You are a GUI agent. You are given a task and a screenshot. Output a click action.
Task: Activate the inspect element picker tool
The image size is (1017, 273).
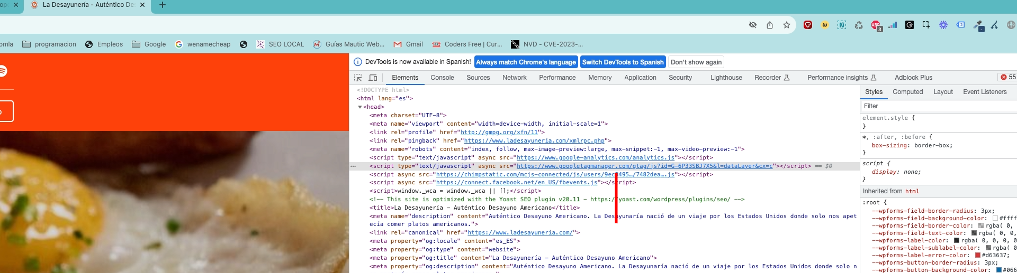[x=358, y=78]
